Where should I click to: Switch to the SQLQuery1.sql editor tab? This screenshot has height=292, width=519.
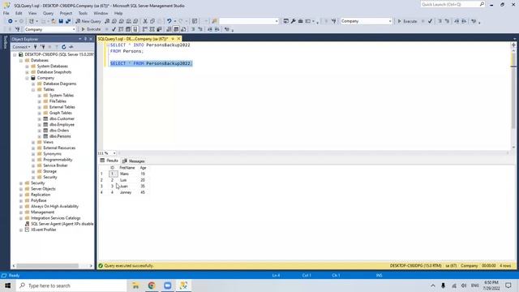point(133,39)
